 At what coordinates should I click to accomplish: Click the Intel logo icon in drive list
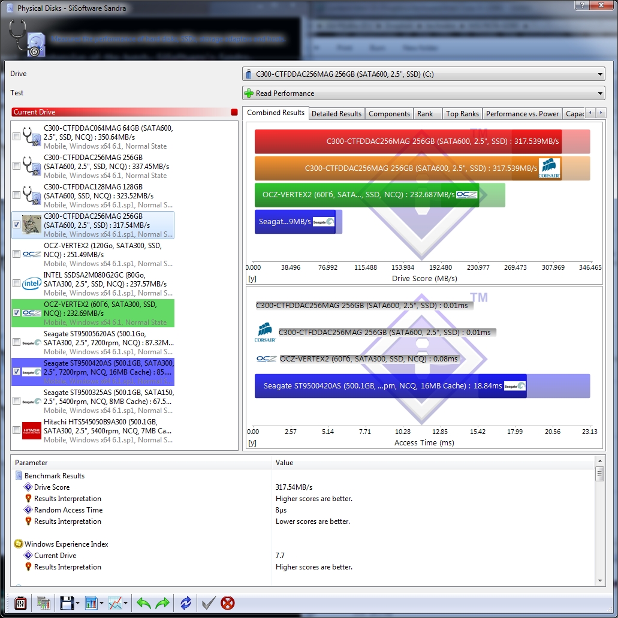click(32, 284)
